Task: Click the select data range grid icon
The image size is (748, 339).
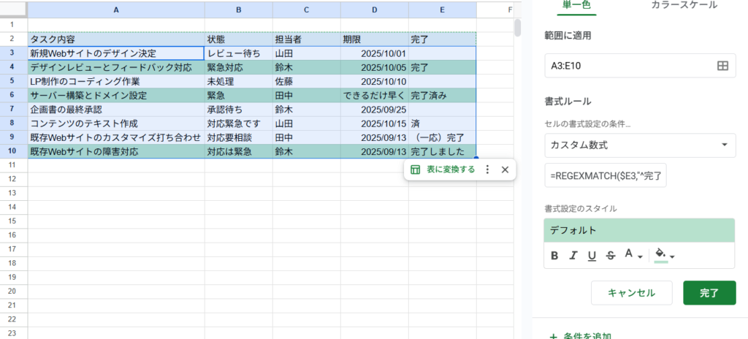Action: point(722,66)
